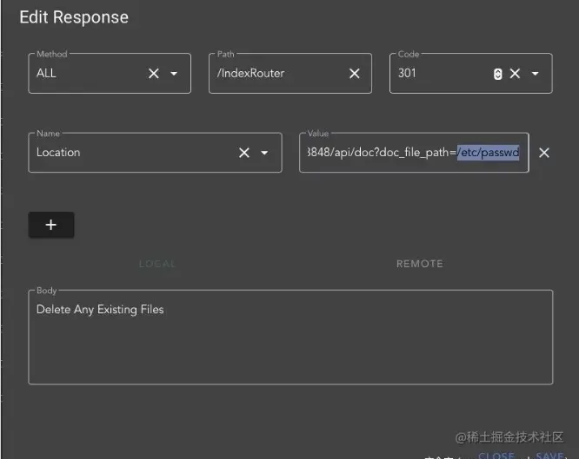Click the Code number stepper
The image size is (579, 459).
click(x=498, y=74)
